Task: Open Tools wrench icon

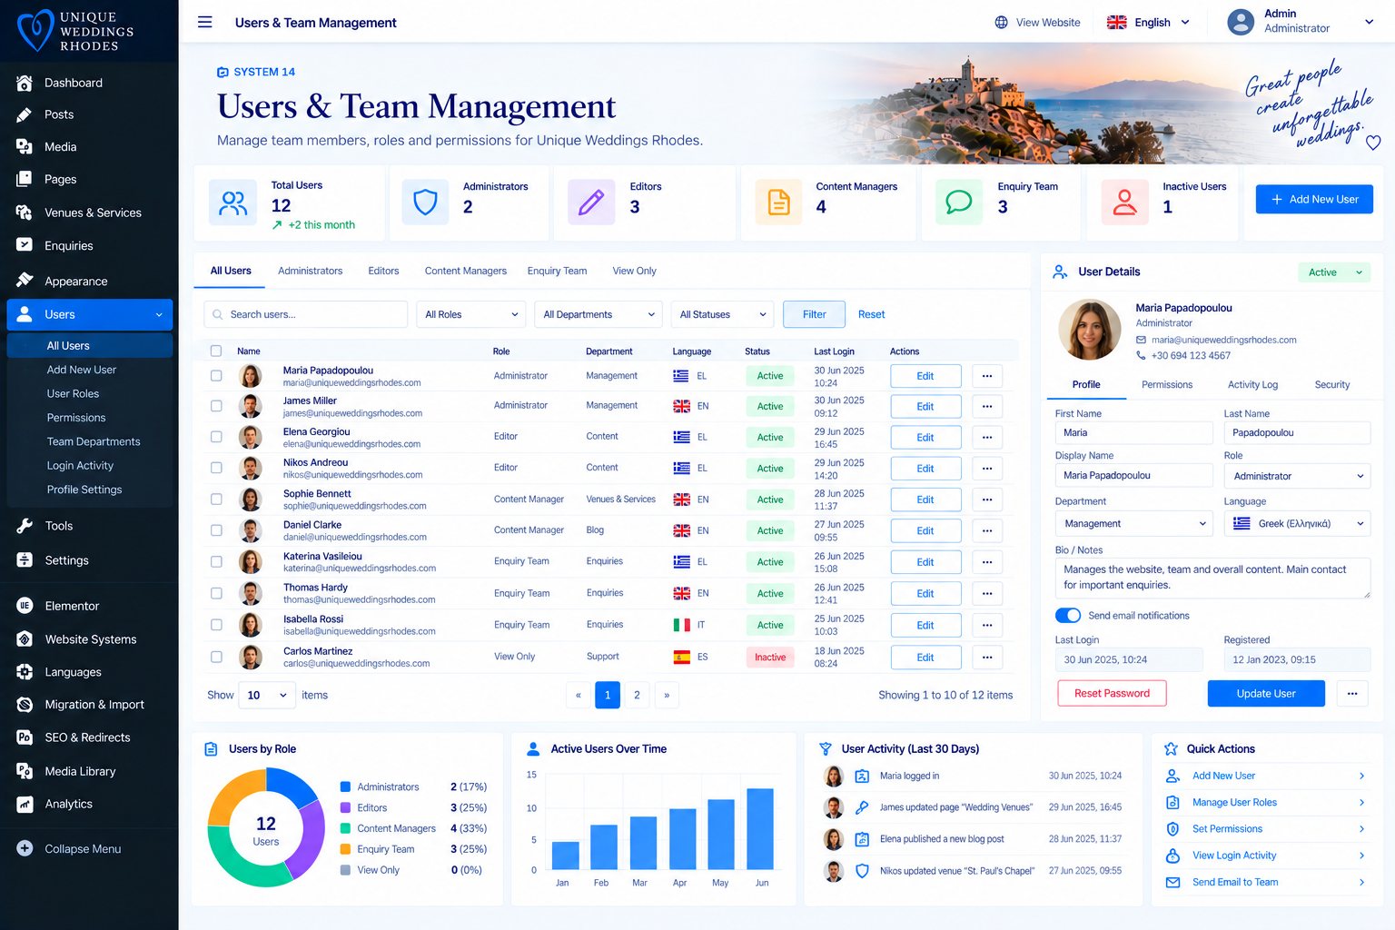Action: pos(25,526)
